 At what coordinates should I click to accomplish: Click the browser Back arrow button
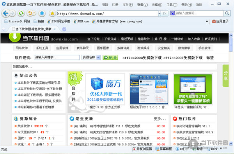click(x=5, y=13)
